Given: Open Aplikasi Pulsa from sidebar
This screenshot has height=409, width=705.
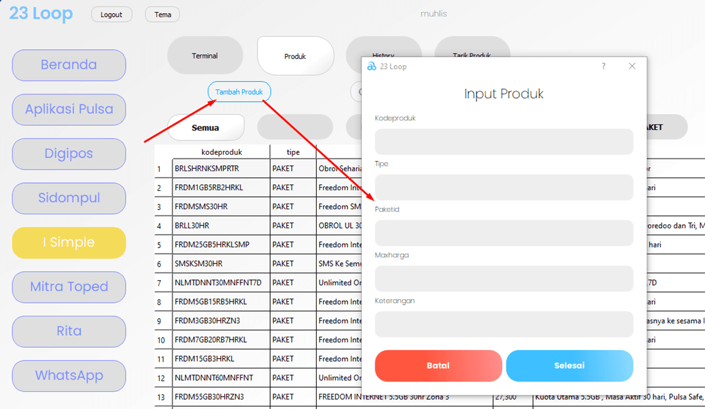Looking at the screenshot, I should pyautogui.click(x=69, y=109).
